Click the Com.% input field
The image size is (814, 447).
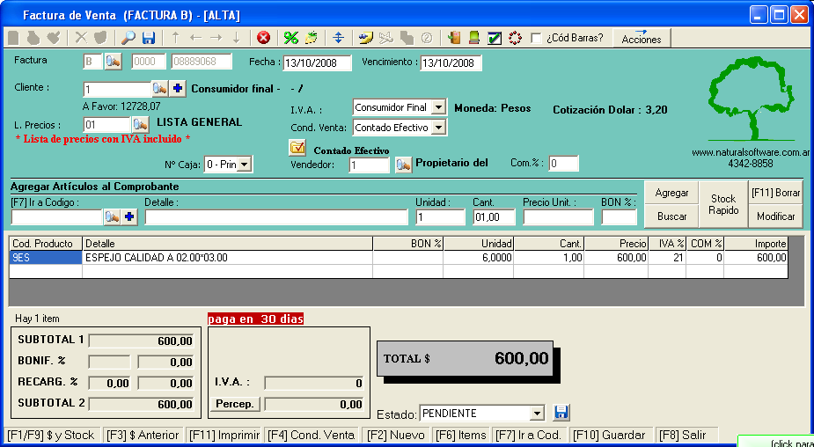point(563,164)
